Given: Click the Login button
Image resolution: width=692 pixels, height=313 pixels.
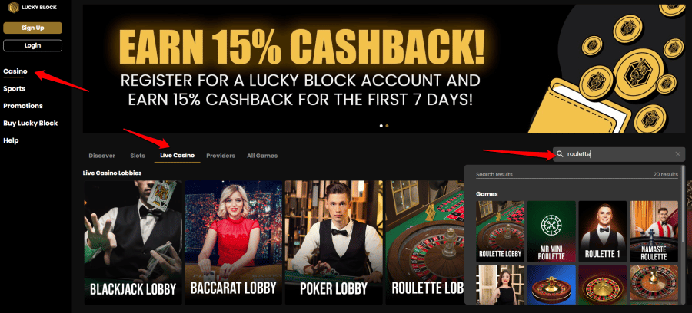Looking at the screenshot, I should pos(32,45).
